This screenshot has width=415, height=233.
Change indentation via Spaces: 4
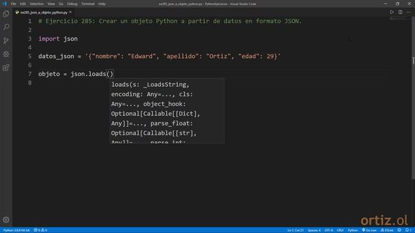coord(314,230)
